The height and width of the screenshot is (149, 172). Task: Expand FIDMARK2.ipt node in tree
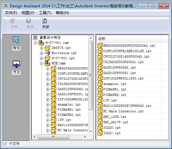[x=47, y=115]
